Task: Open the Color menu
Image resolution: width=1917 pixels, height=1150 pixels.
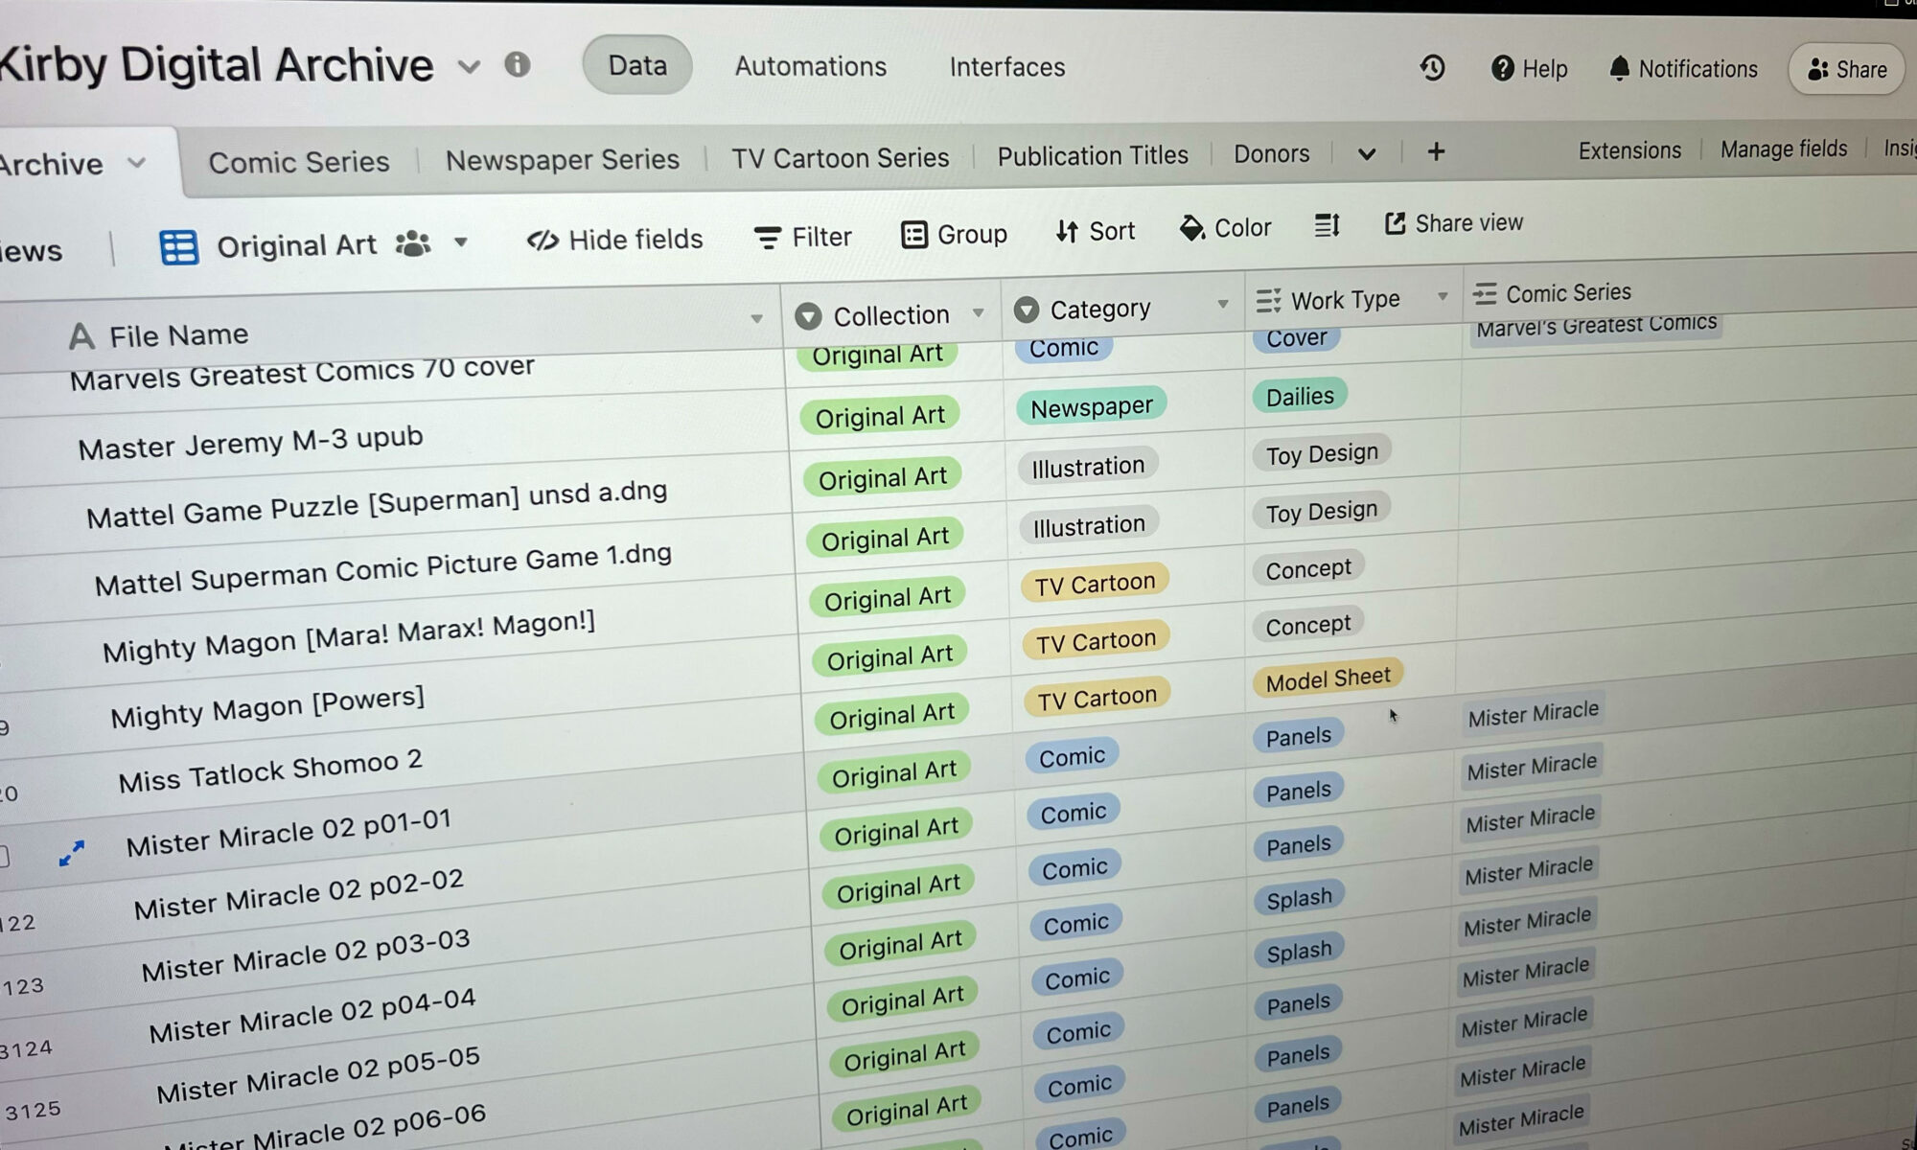Action: pos(1225,228)
